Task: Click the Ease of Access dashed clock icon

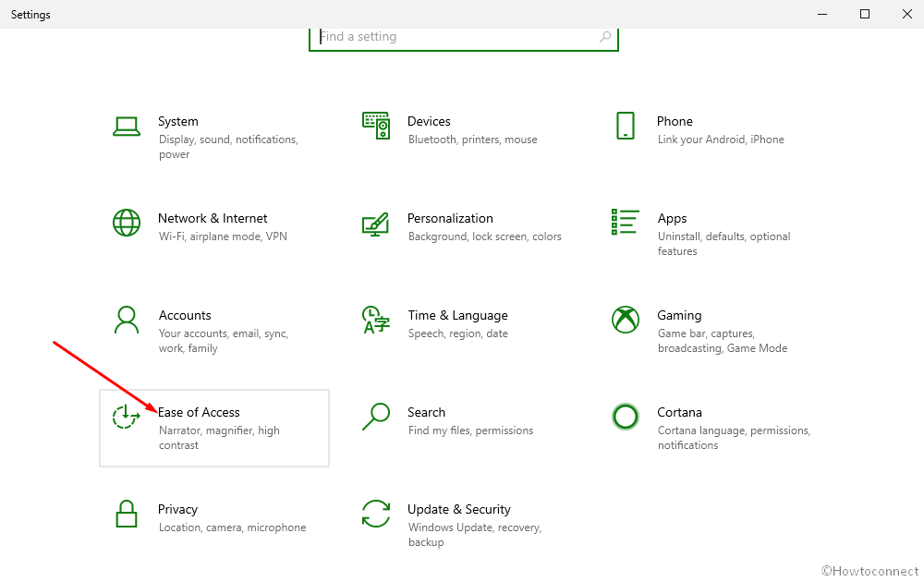Action: pos(126,417)
